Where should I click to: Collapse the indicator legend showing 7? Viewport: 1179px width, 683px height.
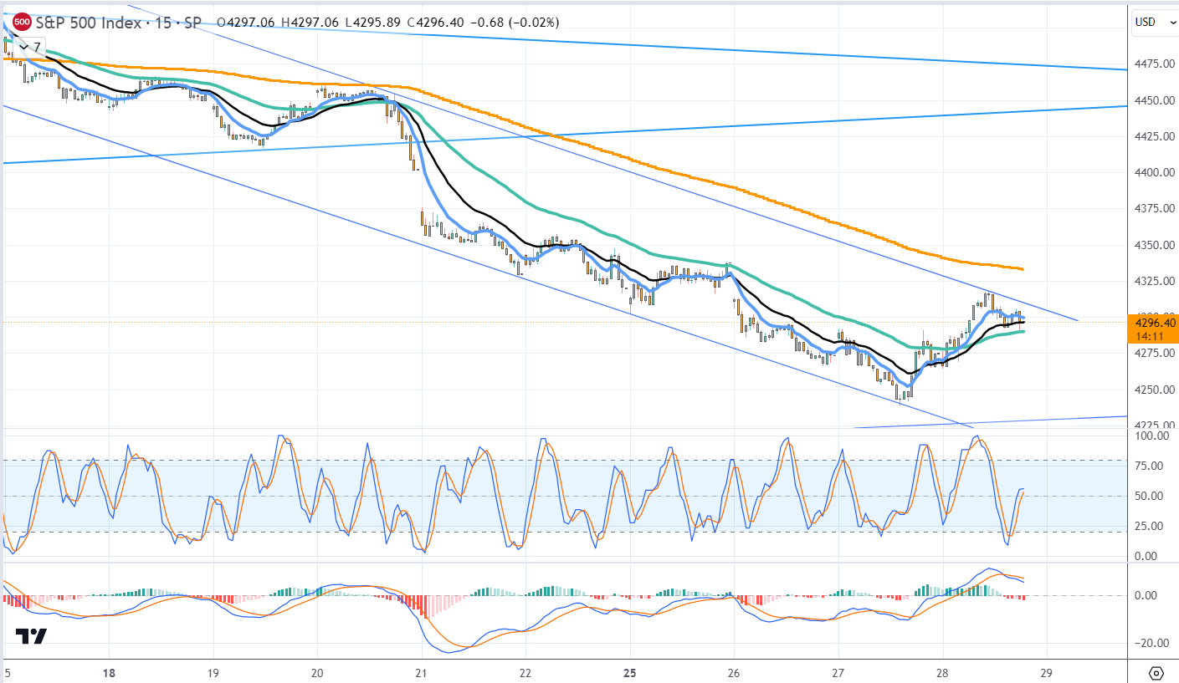[28, 46]
